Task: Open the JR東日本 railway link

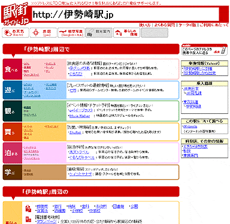Action: pyautogui.click(x=191, y=89)
